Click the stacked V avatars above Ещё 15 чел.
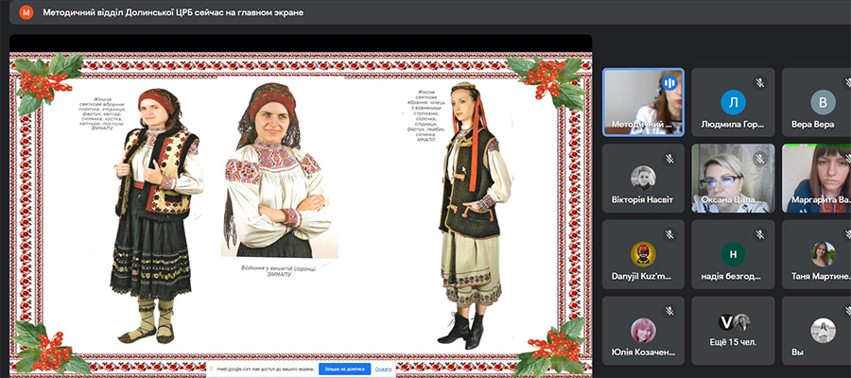Screen dimensions: 851x378 click(x=734, y=322)
